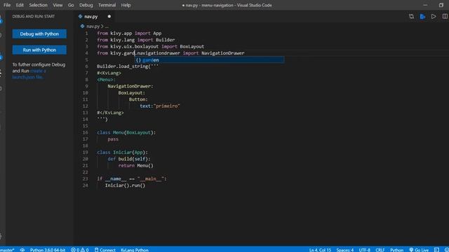Image resolution: width=449 pixels, height=252 pixels.
Task: Click Debug with Python button
Action: 39,34
